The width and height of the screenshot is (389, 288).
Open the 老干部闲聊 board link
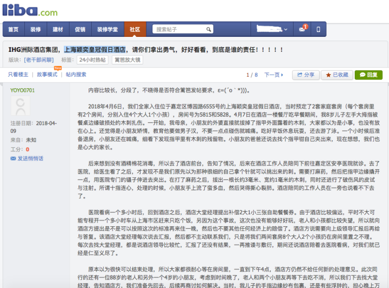(39, 60)
